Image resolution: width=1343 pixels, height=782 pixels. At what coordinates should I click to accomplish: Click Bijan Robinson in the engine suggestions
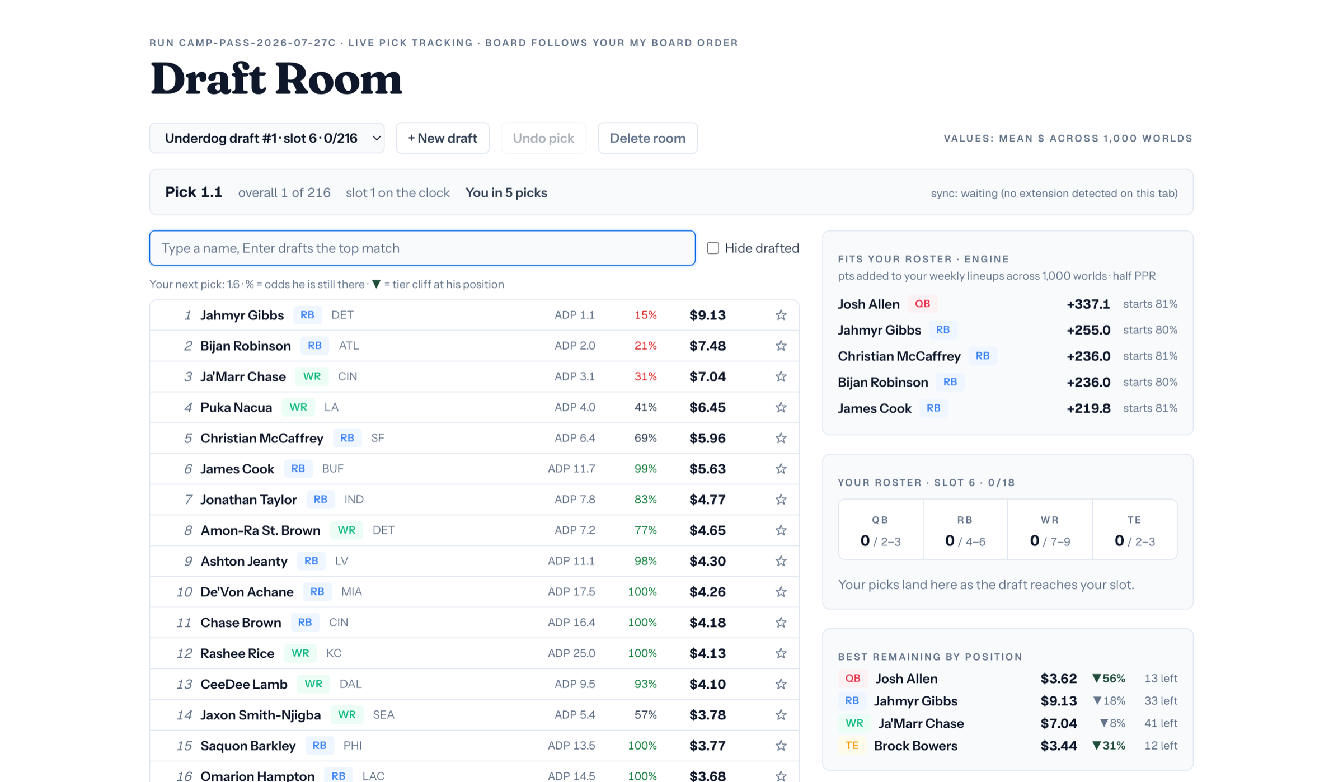point(882,382)
